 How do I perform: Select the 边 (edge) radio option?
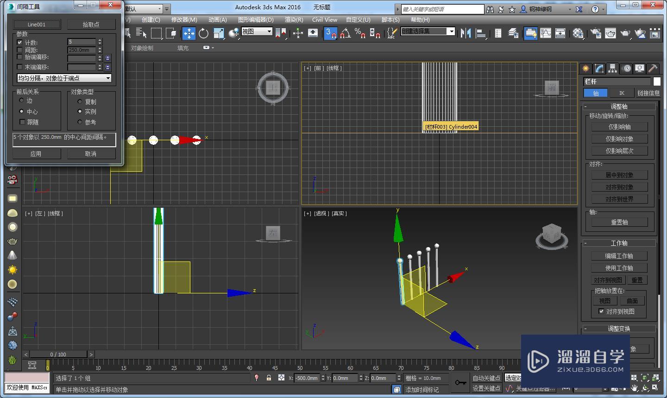coord(21,100)
